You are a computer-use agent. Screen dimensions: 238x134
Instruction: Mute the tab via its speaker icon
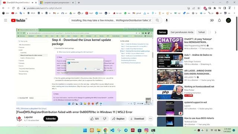tap(33, 3)
